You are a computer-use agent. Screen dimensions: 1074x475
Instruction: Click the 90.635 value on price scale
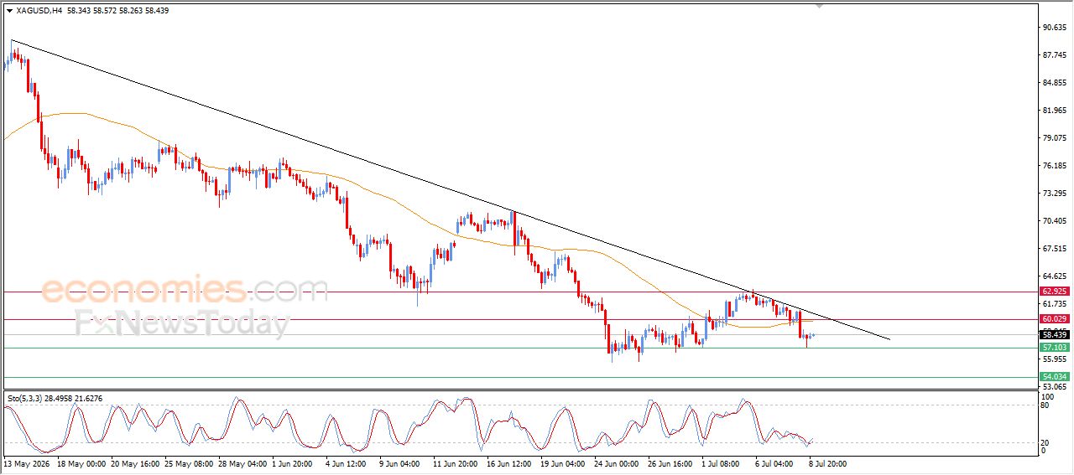(1054, 27)
